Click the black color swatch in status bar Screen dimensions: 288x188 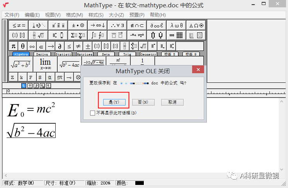pyautogui.click(x=139, y=183)
